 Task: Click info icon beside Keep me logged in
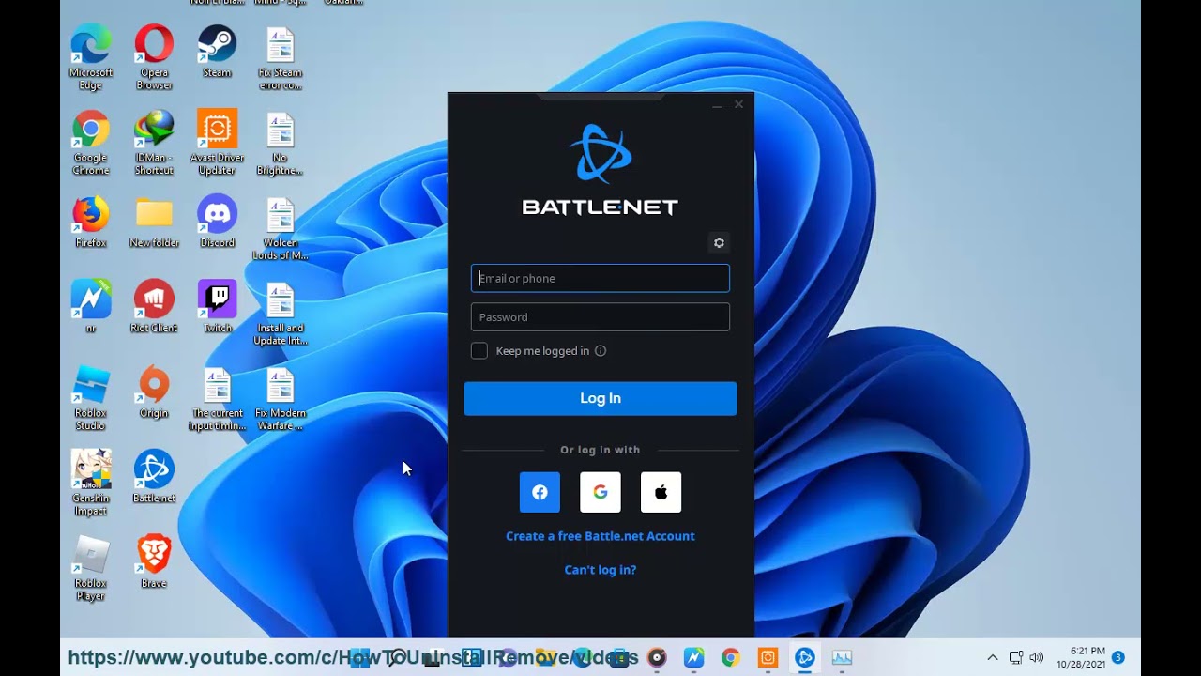tap(600, 351)
